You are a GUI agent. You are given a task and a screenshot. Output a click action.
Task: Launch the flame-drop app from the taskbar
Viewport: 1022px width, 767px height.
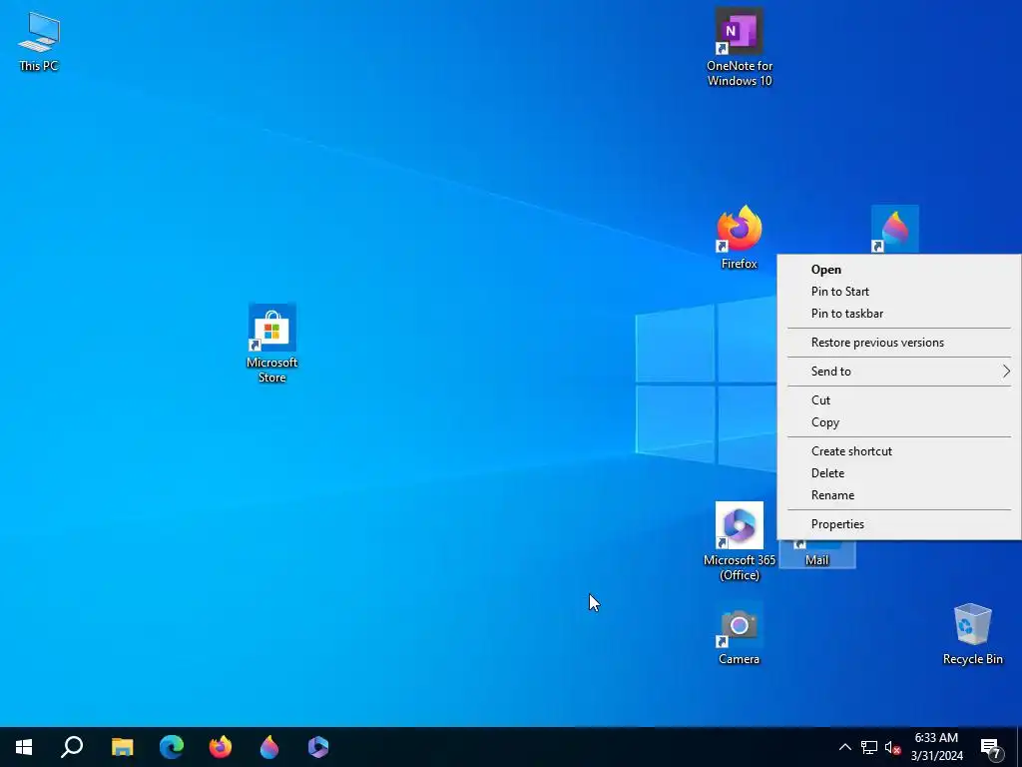tap(269, 747)
